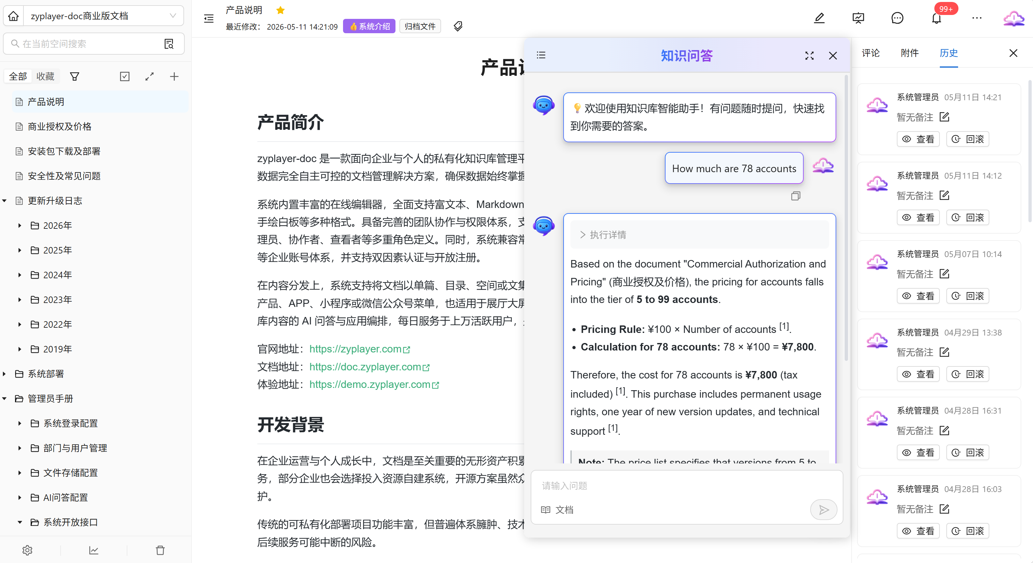Copy the 'How much are 78 accounts' message
Viewport: 1033px width, 563px height.
(796, 196)
